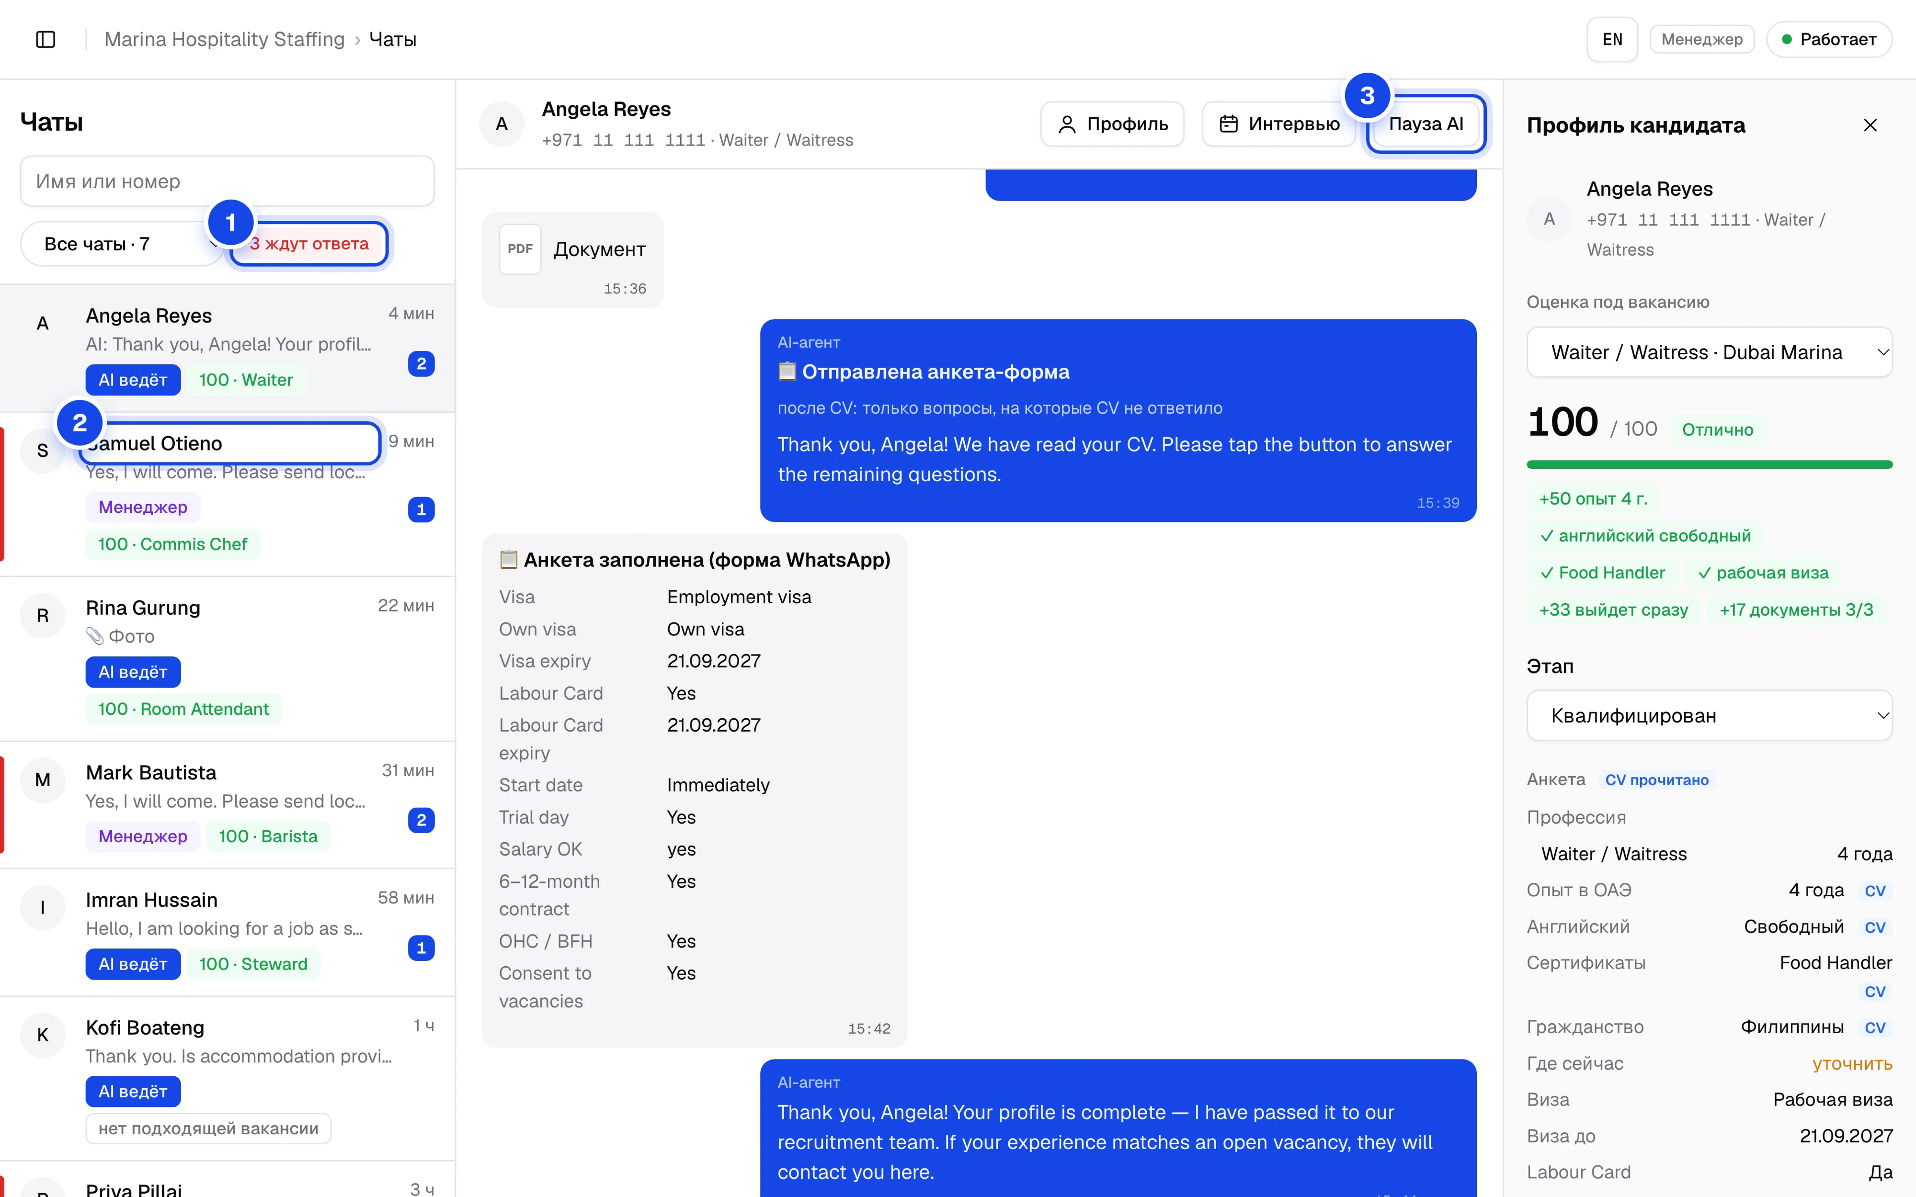Open Angela Reyes avatar in chat header
This screenshot has height=1197, width=1916.
[502, 124]
